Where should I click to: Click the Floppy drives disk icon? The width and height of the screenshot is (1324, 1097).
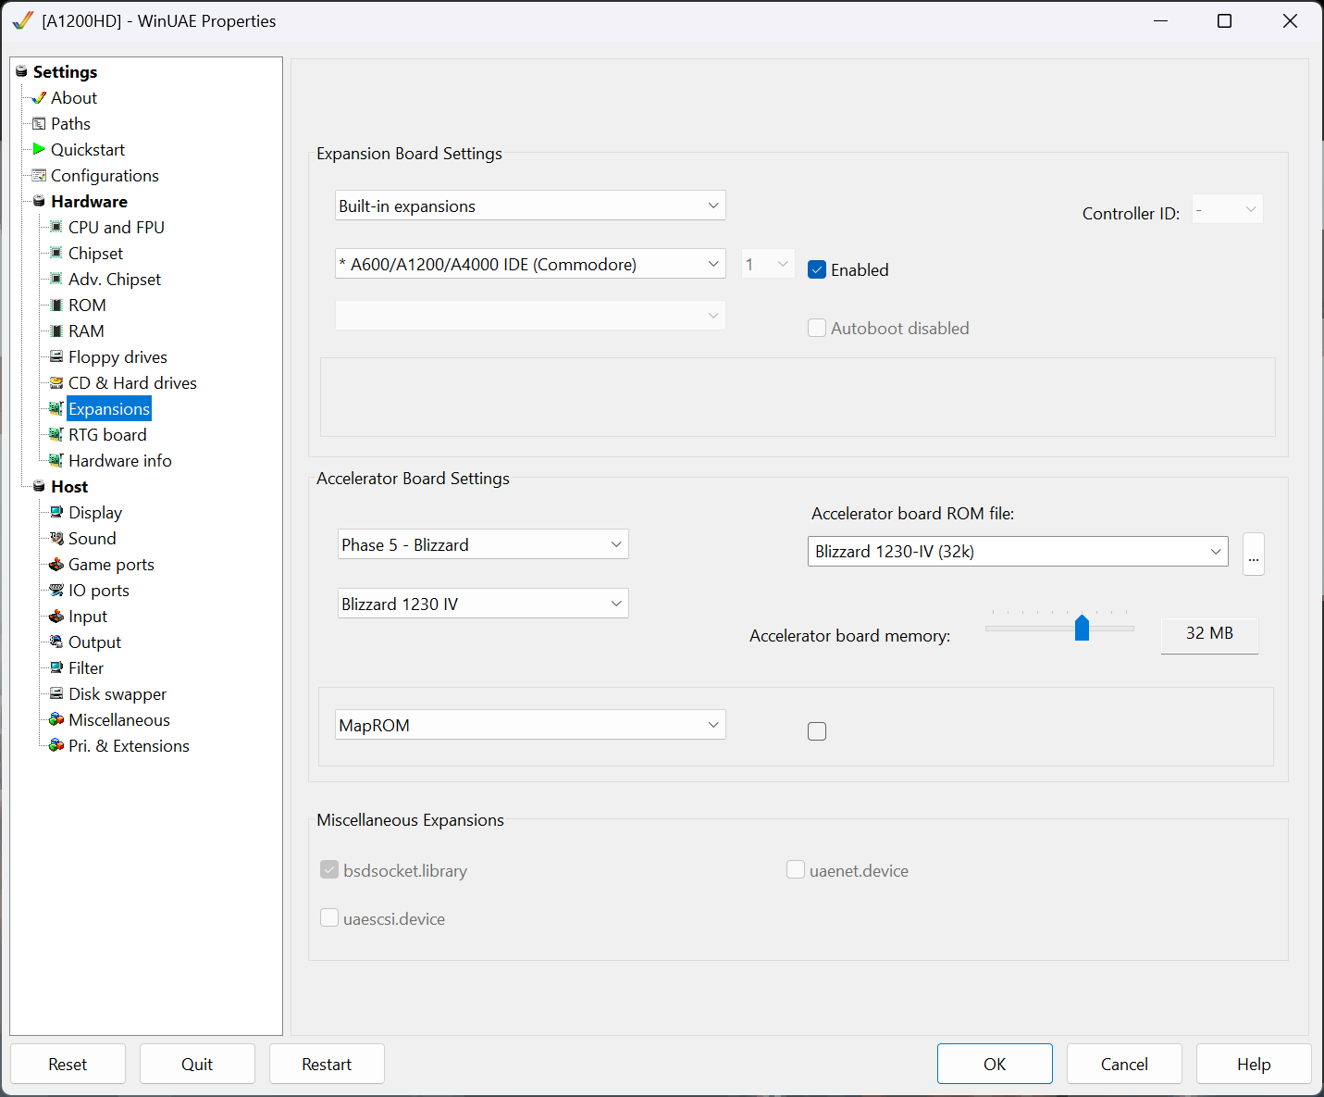[x=56, y=356]
